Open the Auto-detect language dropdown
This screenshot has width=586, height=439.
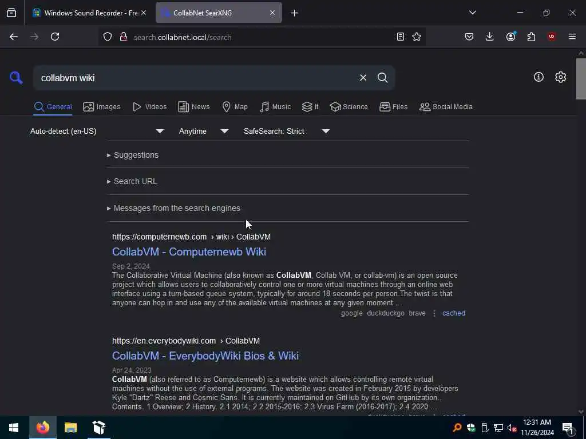coord(97,131)
